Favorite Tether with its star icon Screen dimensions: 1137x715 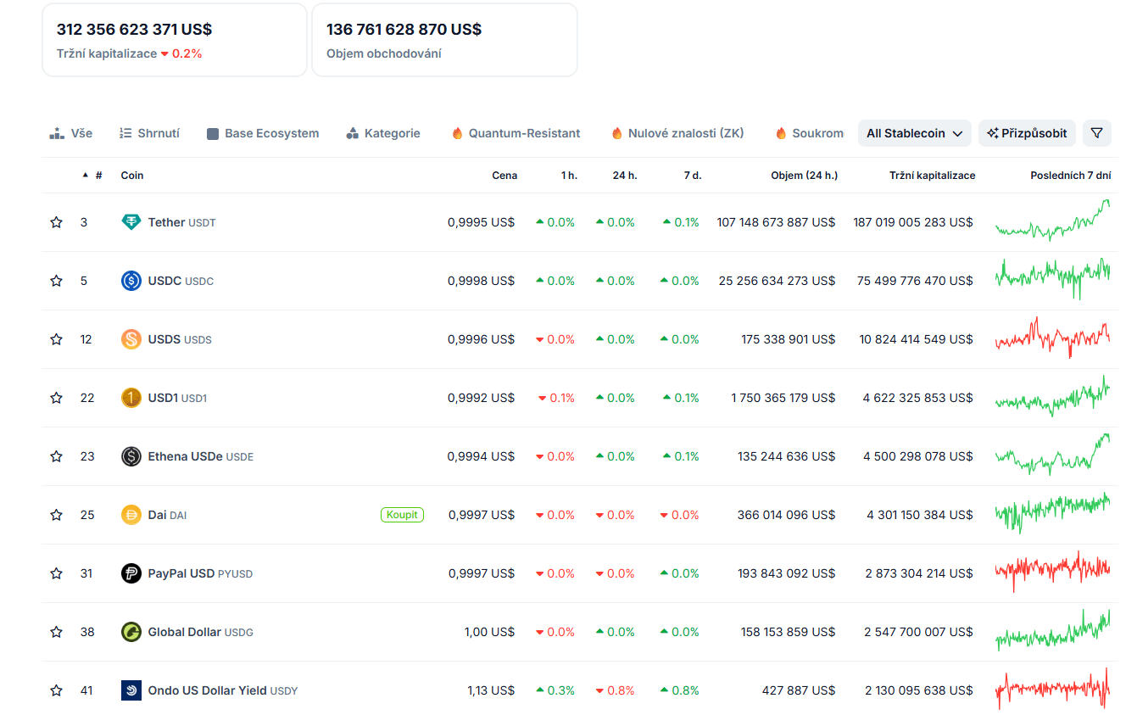pyautogui.click(x=56, y=222)
